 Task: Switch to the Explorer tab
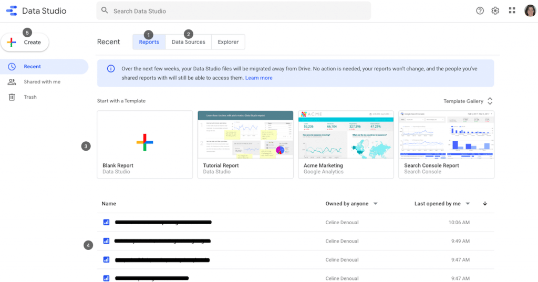click(228, 42)
